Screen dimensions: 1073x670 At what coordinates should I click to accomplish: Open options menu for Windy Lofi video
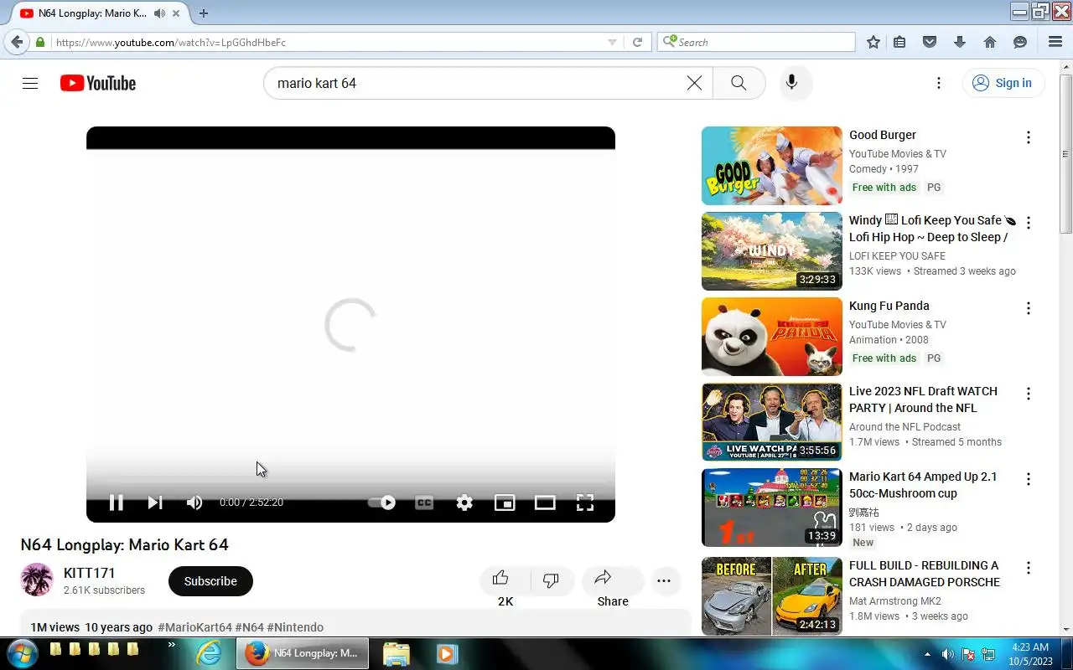(x=1029, y=223)
